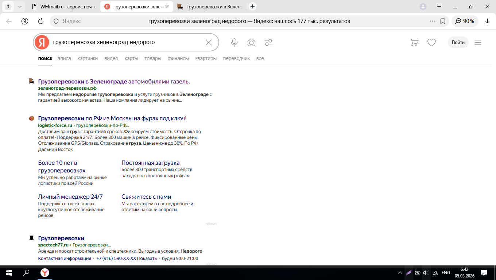Open the volume control
Viewport: 496px width, 280px height.
click(426, 273)
